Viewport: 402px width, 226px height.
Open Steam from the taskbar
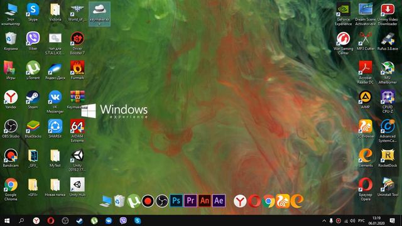click(80, 220)
